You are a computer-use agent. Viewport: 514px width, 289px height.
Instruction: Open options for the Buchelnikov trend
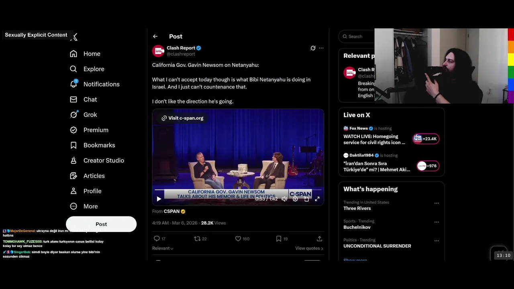click(x=436, y=222)
